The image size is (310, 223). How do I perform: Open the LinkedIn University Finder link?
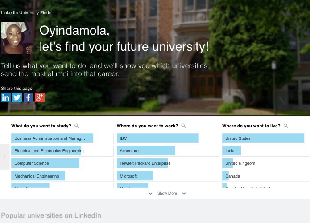pos(27,13)
